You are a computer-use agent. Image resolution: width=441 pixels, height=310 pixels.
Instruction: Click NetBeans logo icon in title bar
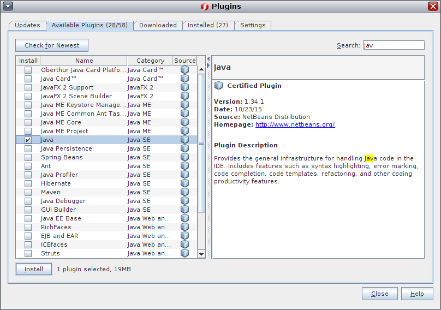point(205,7)
